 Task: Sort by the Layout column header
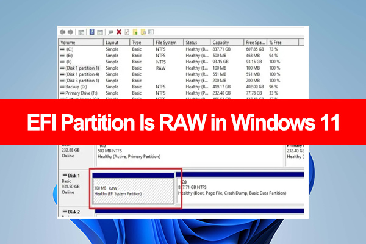pyautogui.click(x=117, y=43)
